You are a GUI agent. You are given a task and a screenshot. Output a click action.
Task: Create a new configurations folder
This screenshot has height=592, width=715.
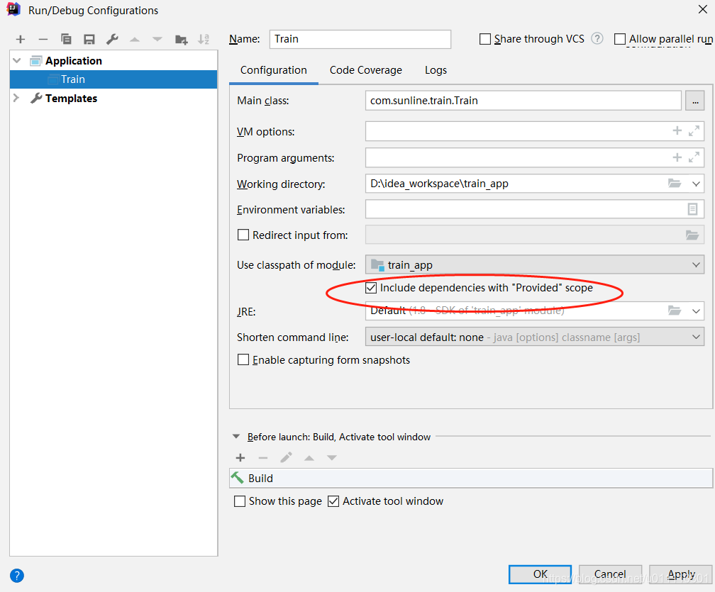pyautogui.click(x=180, y=39)
